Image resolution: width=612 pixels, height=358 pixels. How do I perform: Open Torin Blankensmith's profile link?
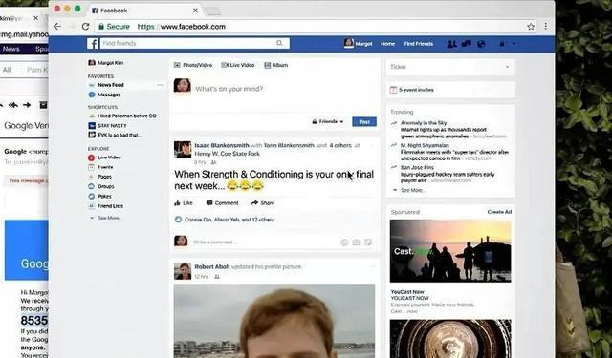click(289, 145)
